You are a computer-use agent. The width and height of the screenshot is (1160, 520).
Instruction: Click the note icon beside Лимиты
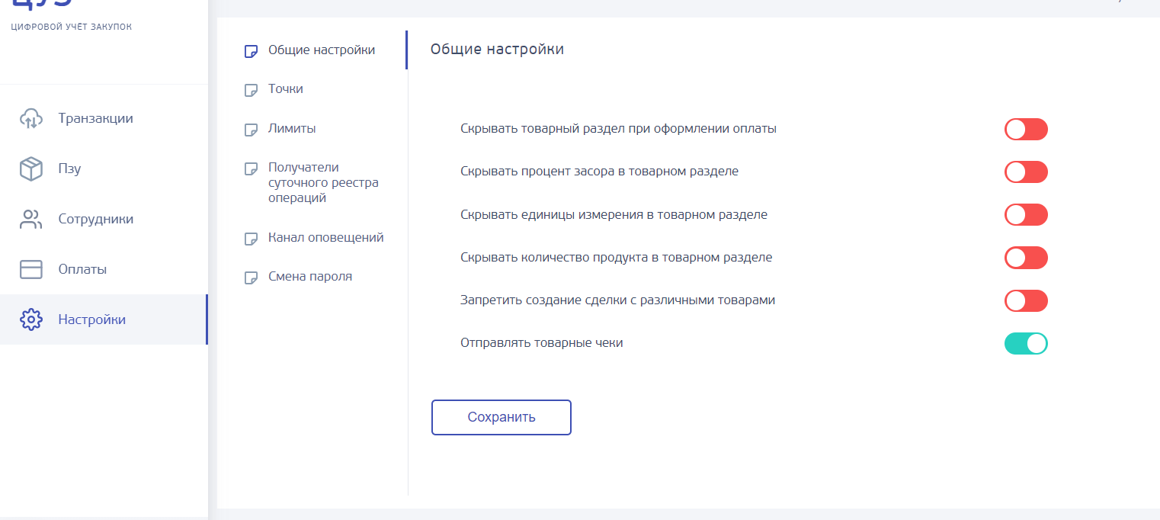pyautogui.click(x=250, y=130)
